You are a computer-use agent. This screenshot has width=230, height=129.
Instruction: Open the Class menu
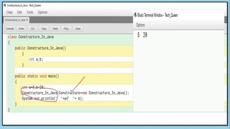click(x=10, y=12)
